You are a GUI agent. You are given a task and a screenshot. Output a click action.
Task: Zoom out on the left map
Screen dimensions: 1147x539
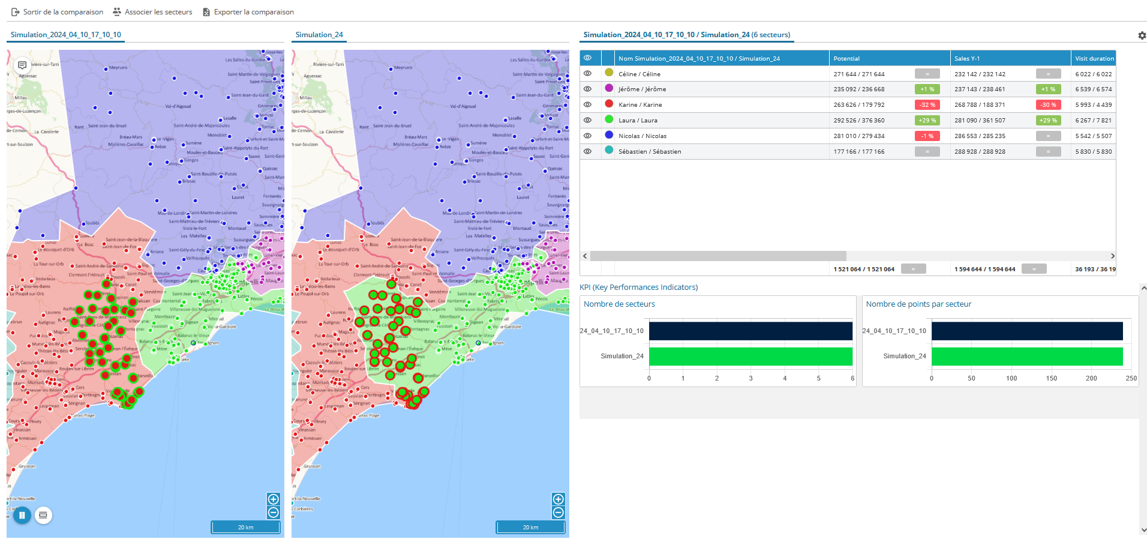(x=274, y=513)
